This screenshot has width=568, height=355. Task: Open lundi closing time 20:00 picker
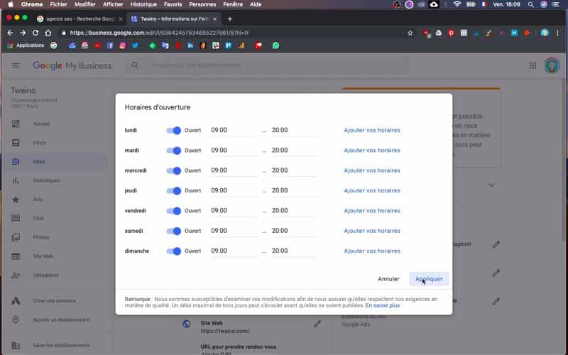(295, 131)
